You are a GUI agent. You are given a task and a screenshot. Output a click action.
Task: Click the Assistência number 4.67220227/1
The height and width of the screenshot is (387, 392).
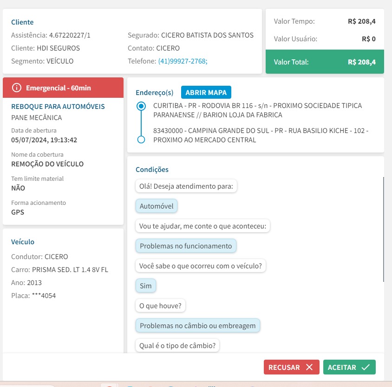(x=70, y=35)
